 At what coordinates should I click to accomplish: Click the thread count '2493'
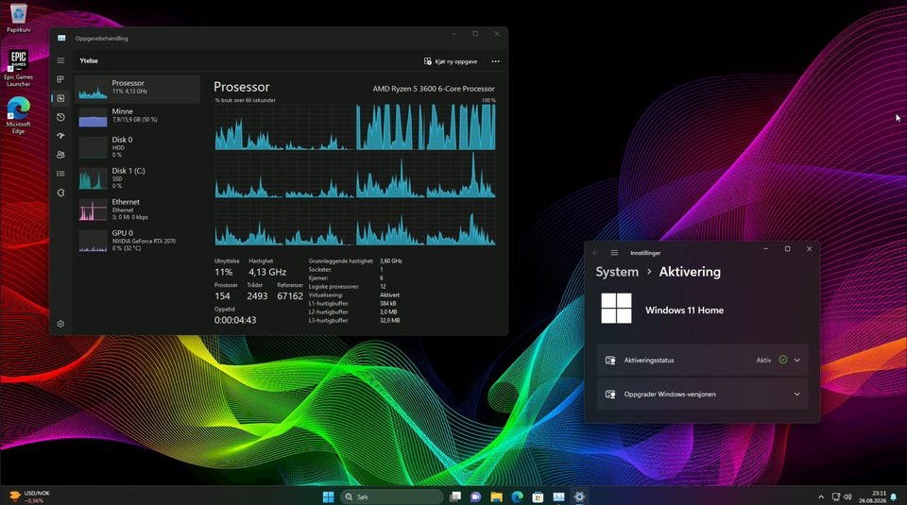257,295
